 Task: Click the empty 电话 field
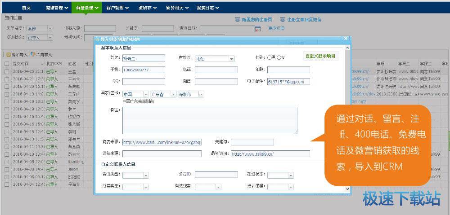point(216,70)
